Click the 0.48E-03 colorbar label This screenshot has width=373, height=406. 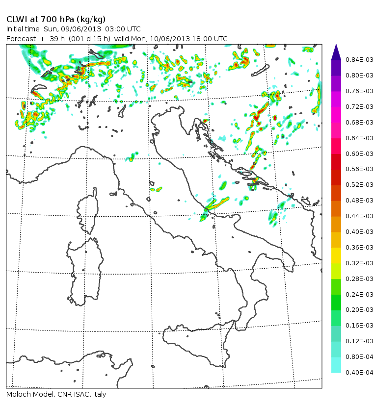tap(359, 201)
